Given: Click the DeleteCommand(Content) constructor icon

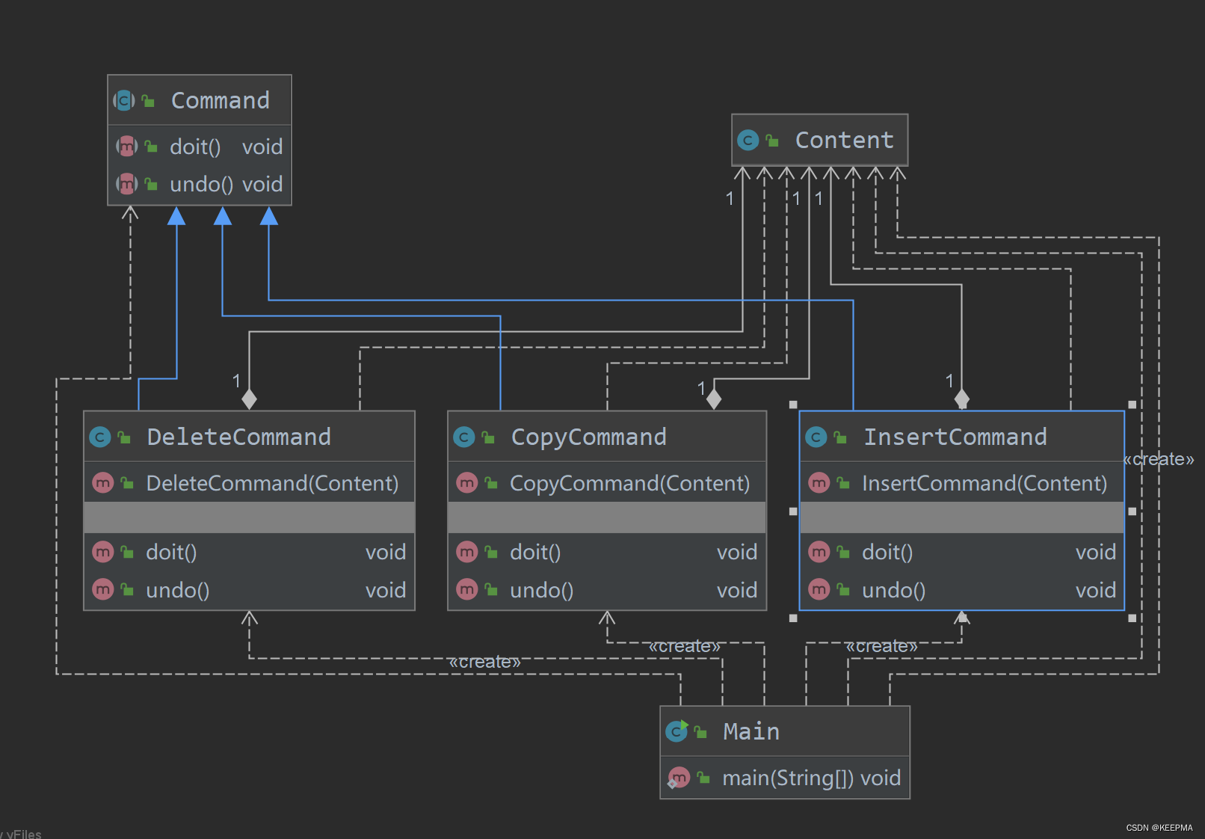Looking at the screenshot, I should (102, 483).
